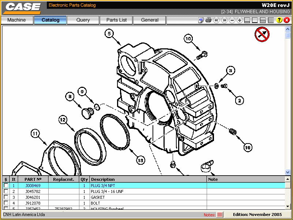The width and height of the screenshot is (293, 220).
Task: Click the Description column header
Action: pyautogui.click(x=148, y=179)
